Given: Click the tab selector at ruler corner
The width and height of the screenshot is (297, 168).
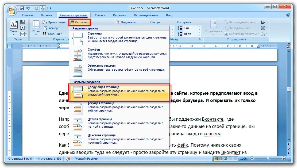Looking at the screenshot, I should (x=10, y=46).
